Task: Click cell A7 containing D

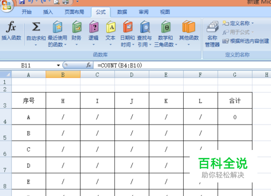Action: pyautogui.click(x=29, y=165)
